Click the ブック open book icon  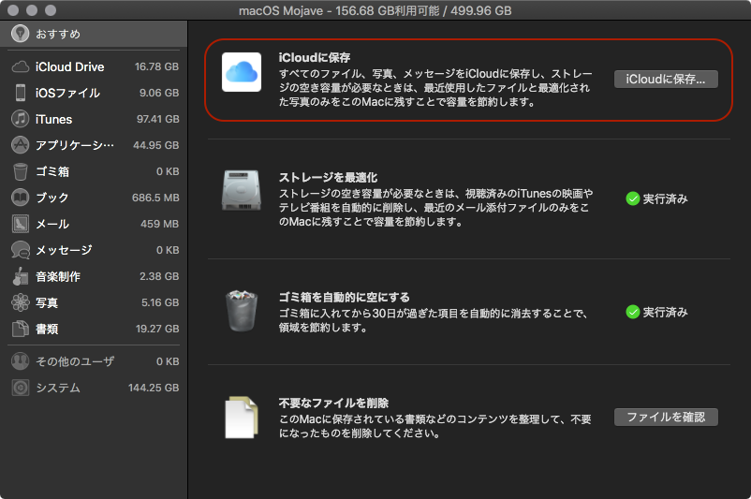pos(20,198)
